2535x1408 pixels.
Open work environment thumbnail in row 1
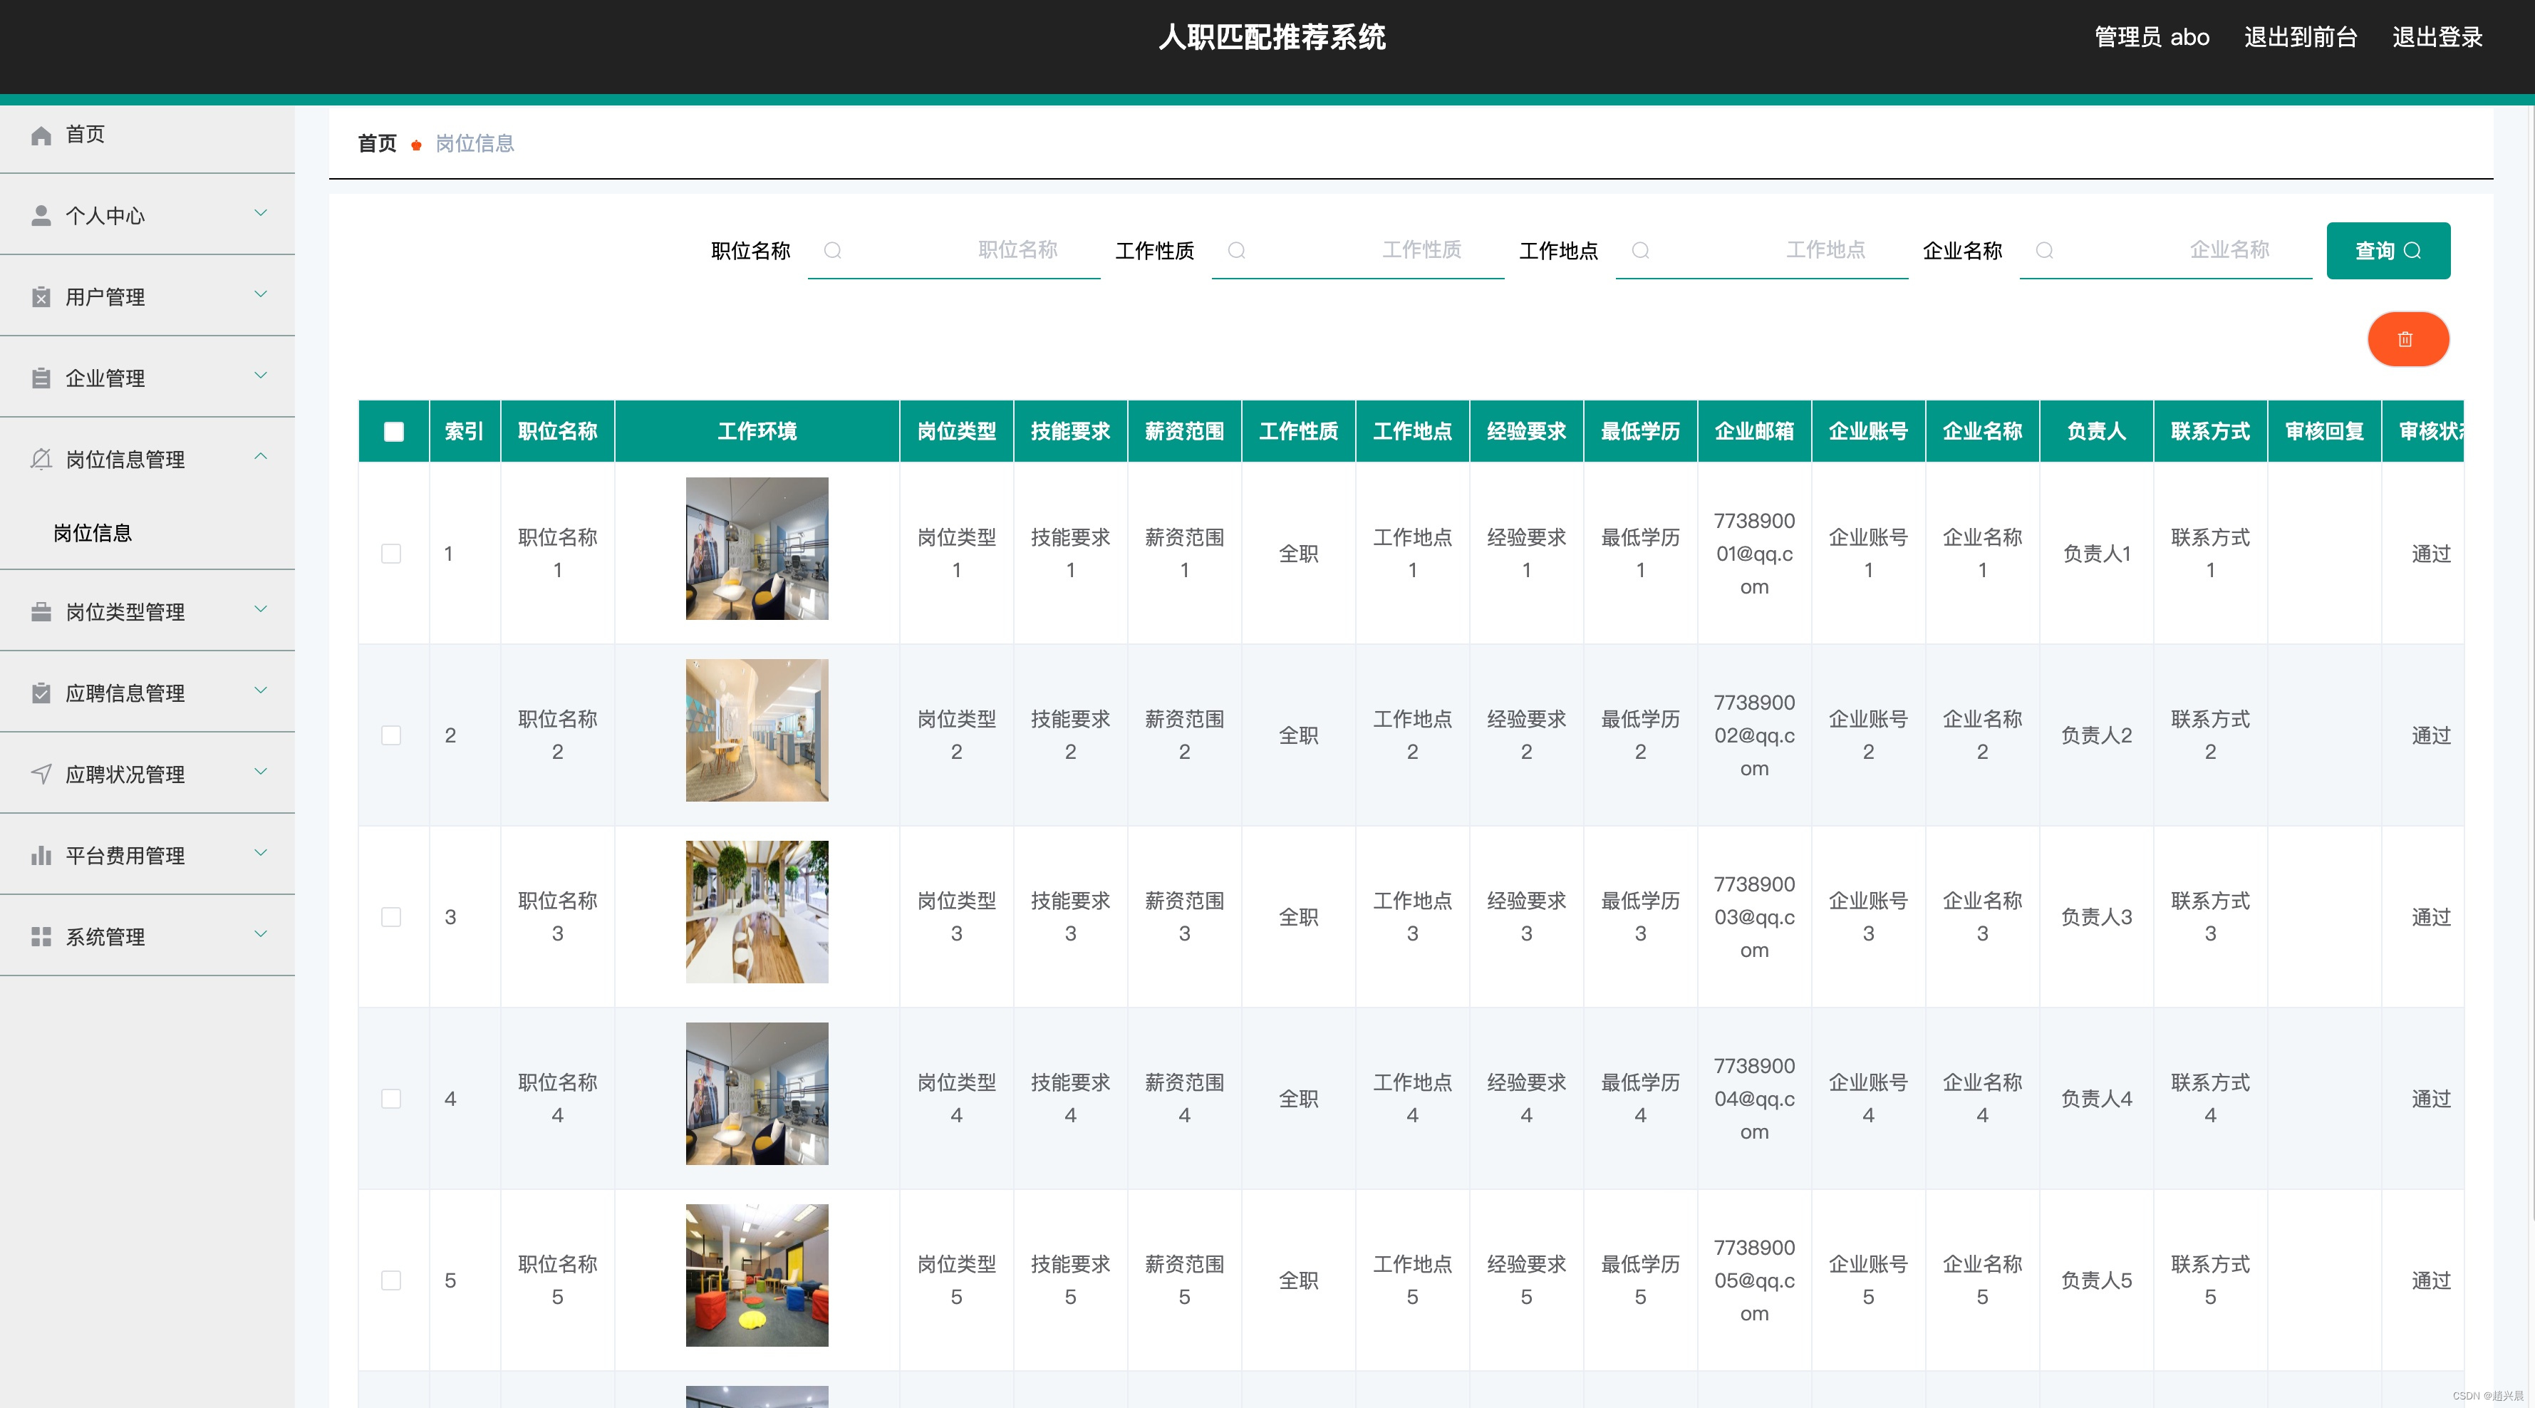point(757,548)
